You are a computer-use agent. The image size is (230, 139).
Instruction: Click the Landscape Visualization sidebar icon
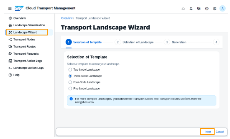pos(10,25)
